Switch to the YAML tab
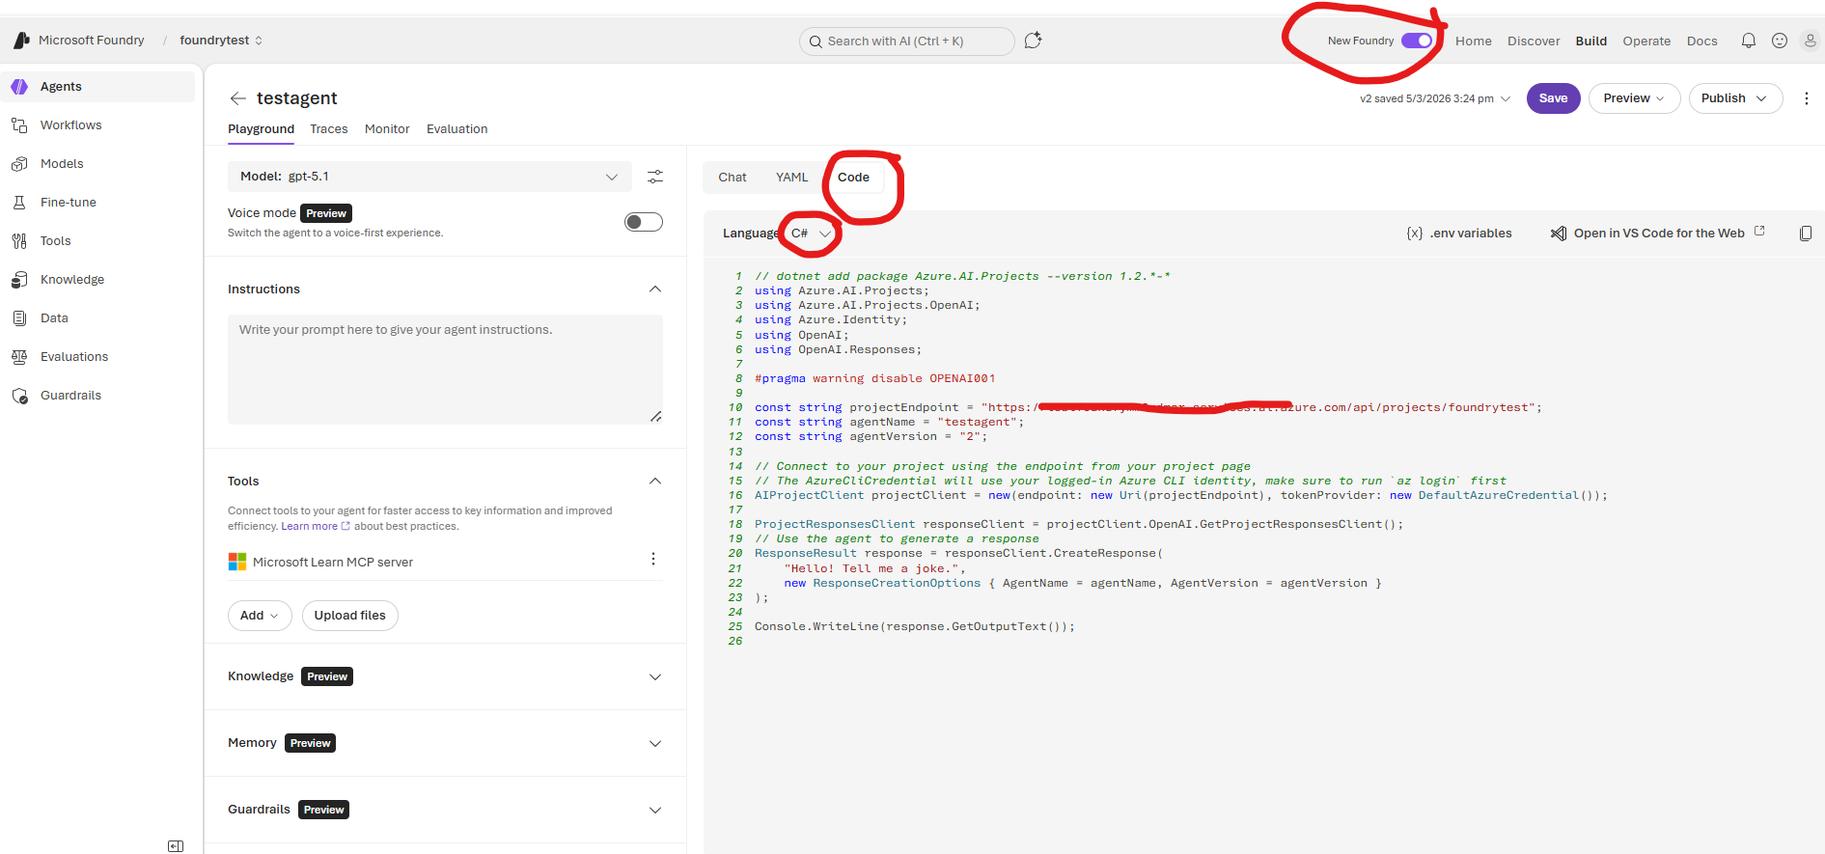 click(x=791, y=178)
